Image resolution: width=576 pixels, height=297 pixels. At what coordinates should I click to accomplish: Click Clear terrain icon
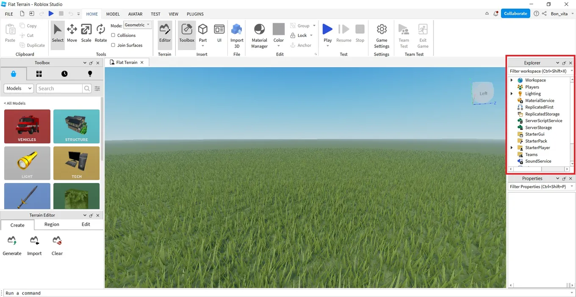coord(57,241)
